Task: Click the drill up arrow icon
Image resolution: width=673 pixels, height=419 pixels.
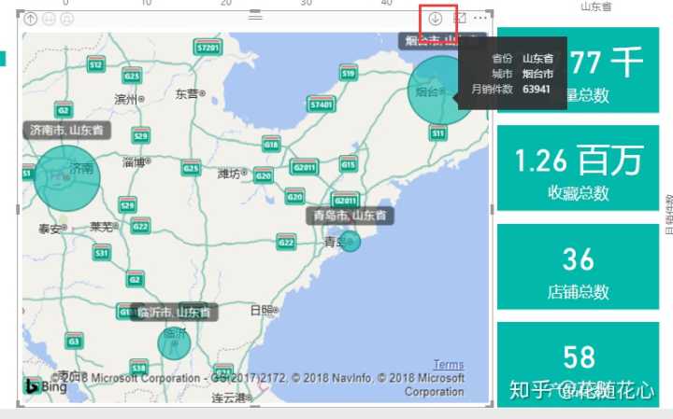Action: pyautogui.click(x=31, y=19)
